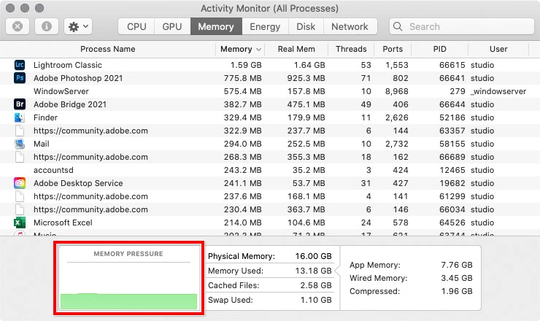Click the Cached Files 2.58 GB value
The image size is (540, 321).
(316, 285)
